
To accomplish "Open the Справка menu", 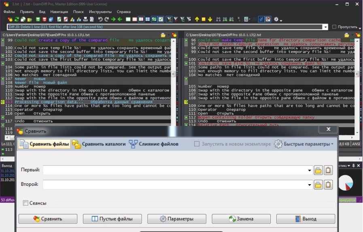I will point(123,12).
